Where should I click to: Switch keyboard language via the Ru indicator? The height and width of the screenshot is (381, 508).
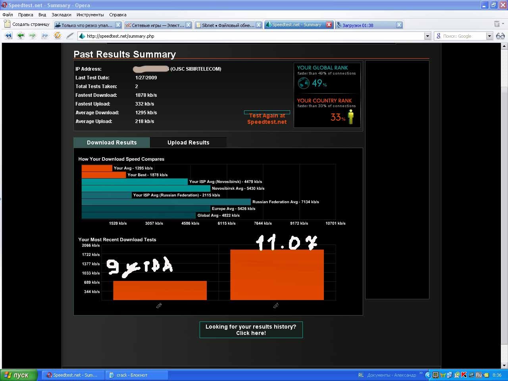pos(479,375)
